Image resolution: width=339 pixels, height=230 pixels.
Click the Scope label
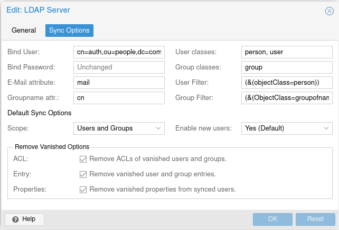tap(18, 128)
